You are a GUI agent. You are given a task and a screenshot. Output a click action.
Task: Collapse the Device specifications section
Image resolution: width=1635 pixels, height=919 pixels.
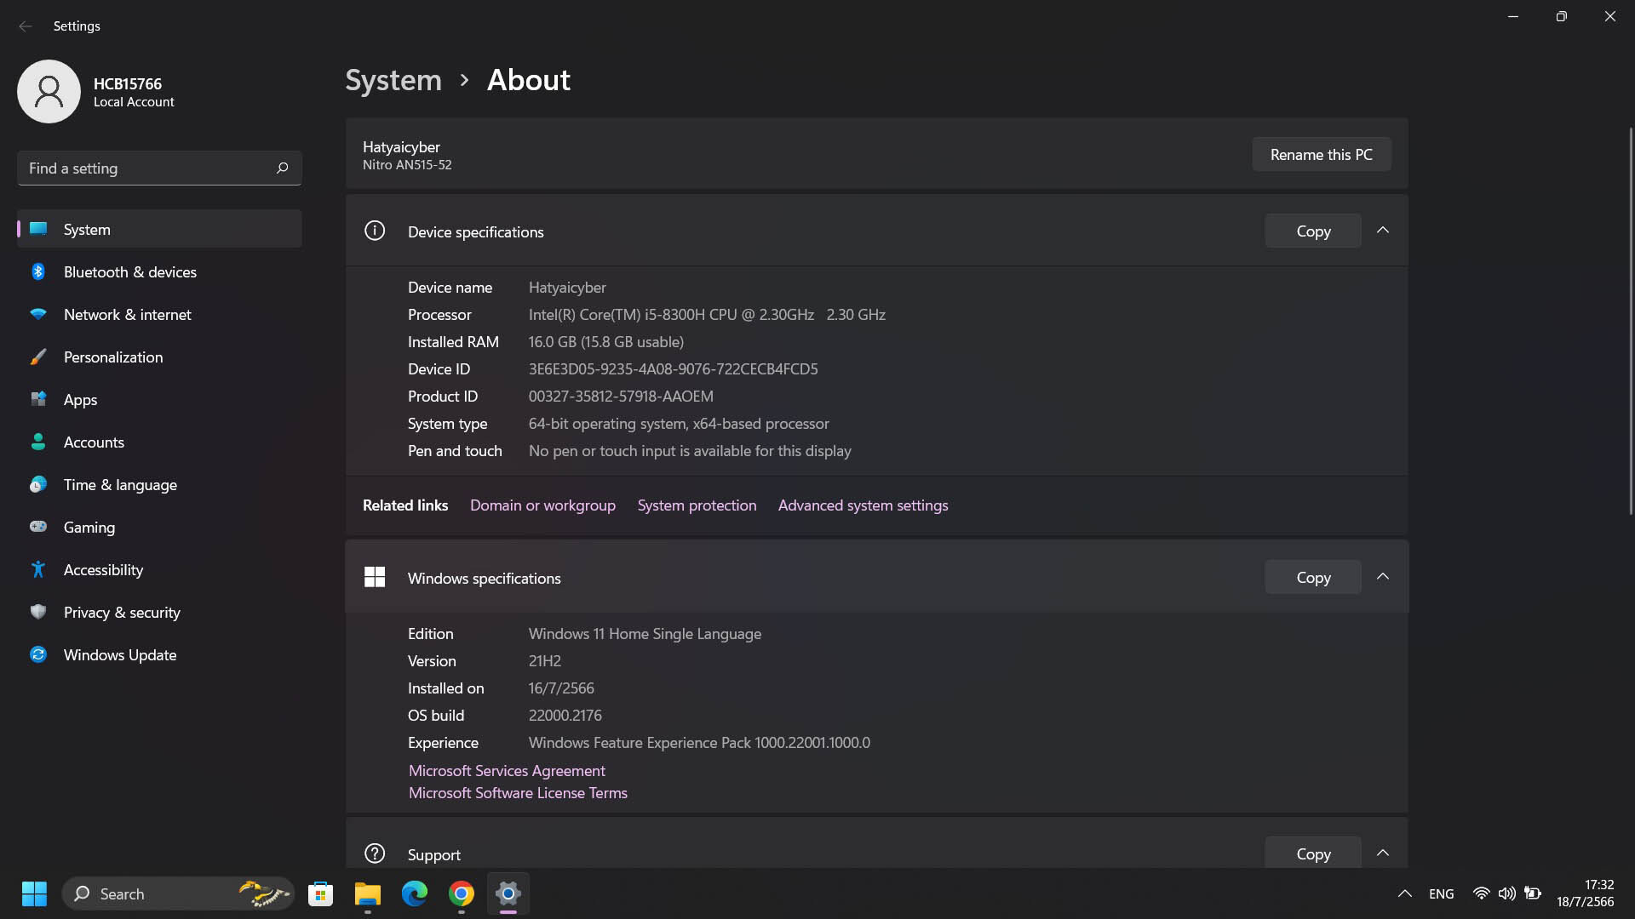pos(1383,231)
